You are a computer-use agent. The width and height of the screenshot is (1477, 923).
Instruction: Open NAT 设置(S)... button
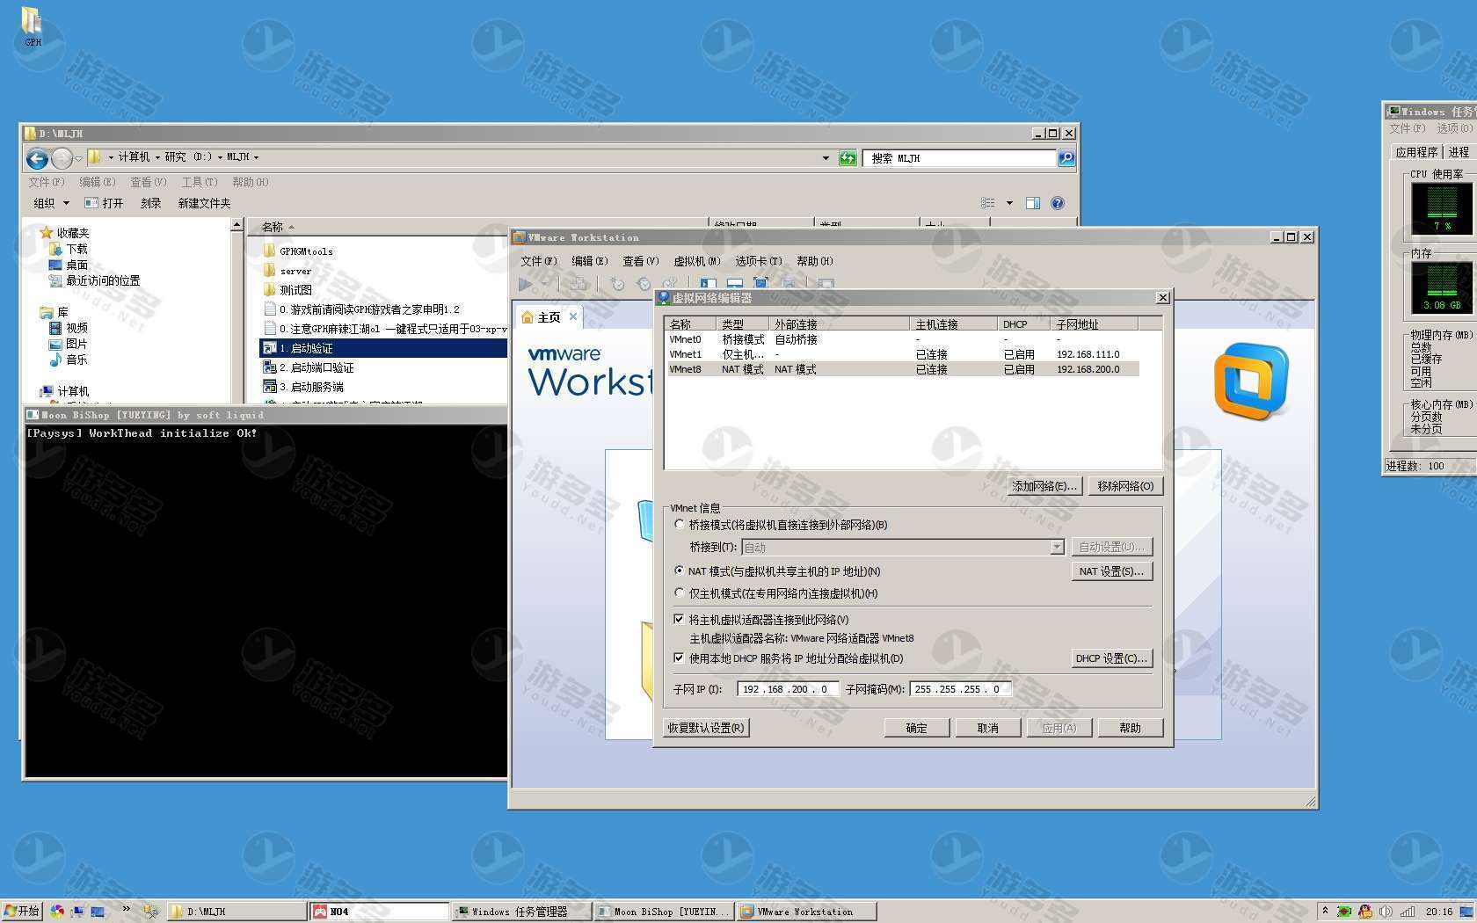pos(1111,571)
